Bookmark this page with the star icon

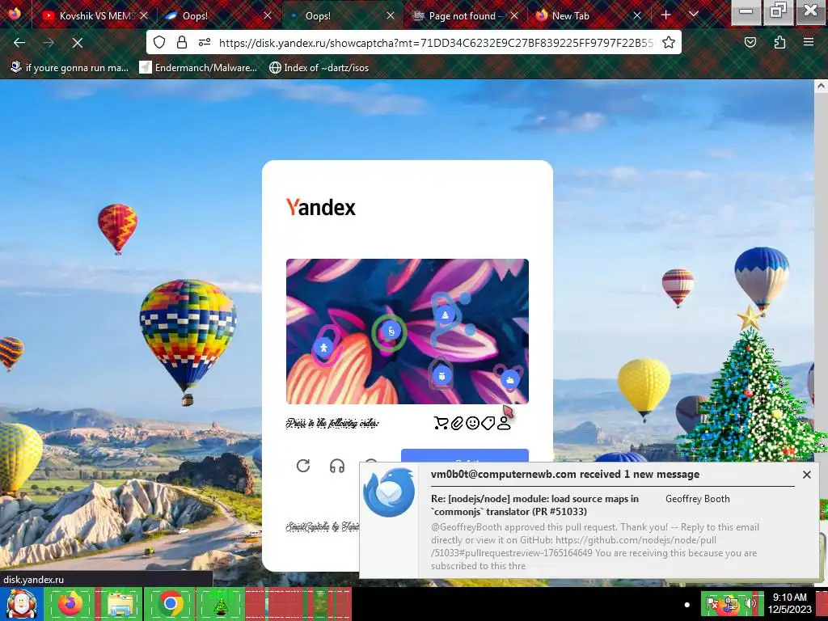click(669, 43)
